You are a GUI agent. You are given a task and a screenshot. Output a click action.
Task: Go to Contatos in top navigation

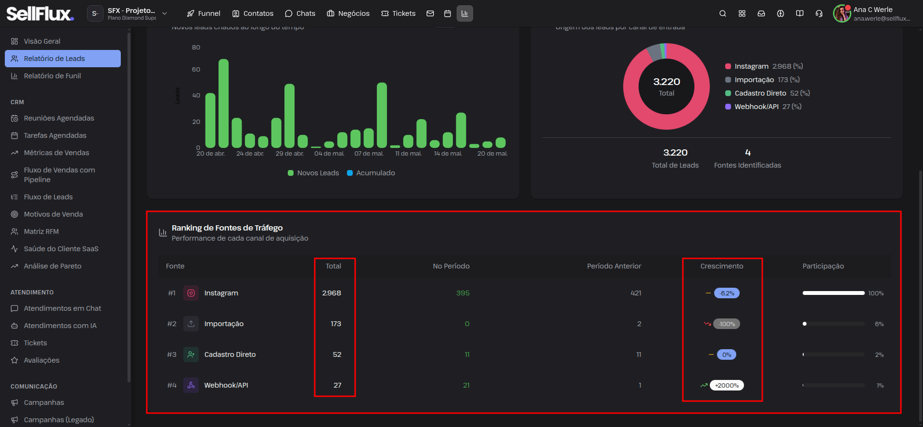pyautogui.click(x=253, y=13)
